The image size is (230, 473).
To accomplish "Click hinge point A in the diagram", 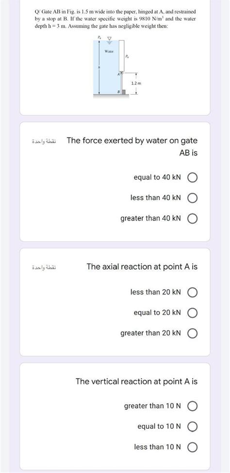I will coord(121,73).
